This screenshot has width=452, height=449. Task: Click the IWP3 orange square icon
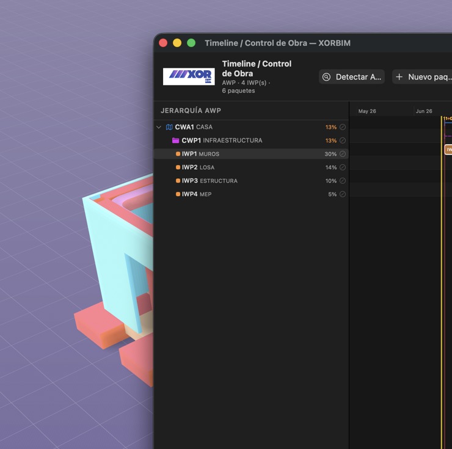178,181
